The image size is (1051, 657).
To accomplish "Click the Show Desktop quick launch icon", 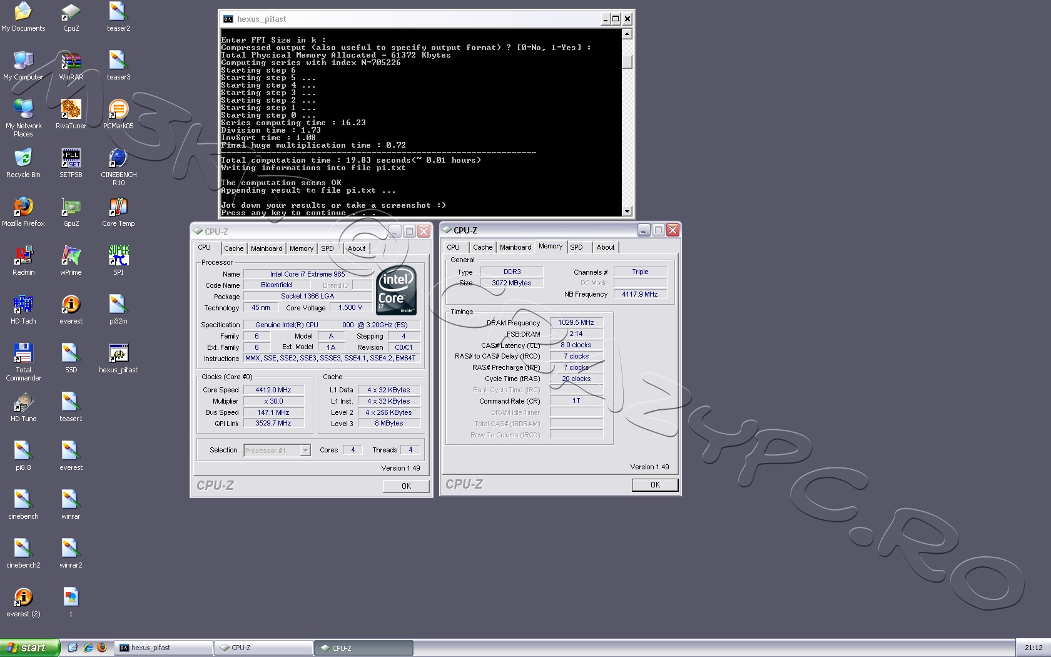I will coord(73,648).
